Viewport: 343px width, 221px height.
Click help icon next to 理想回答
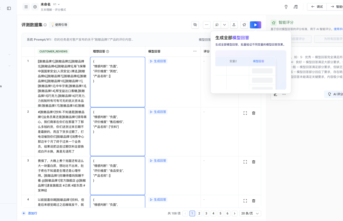(x=107, y=52)
